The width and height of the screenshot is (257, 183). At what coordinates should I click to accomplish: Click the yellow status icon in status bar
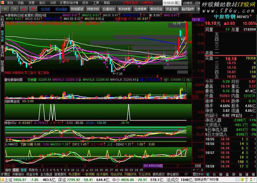[242, 180]
